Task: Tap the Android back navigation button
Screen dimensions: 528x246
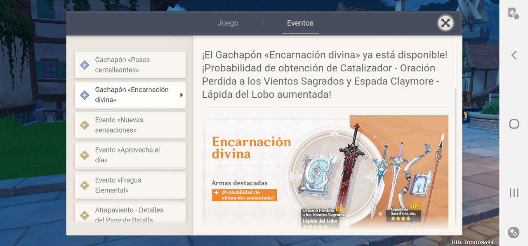Action: click(514, 55)
